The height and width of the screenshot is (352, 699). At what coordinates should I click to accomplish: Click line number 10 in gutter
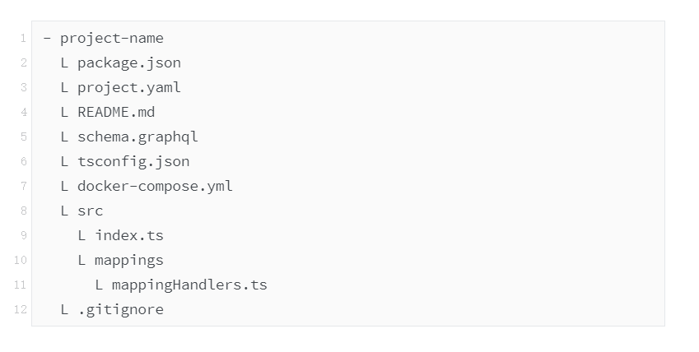(21, 260)
